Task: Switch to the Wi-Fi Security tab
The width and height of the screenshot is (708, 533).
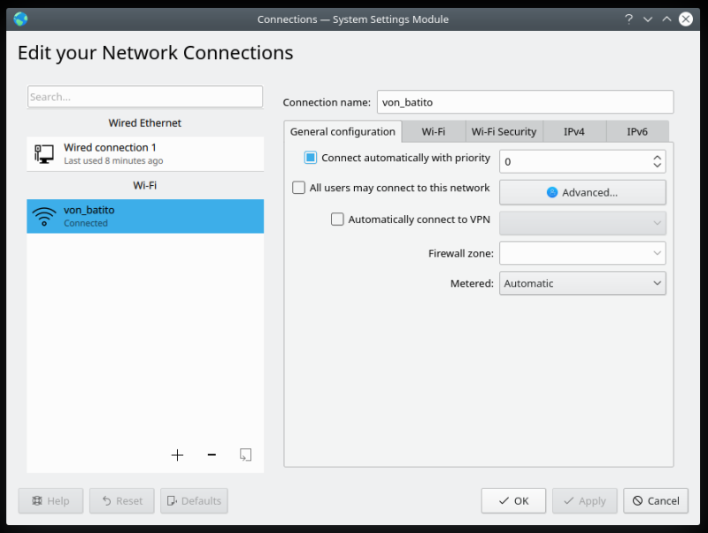Action: point(504,131)
